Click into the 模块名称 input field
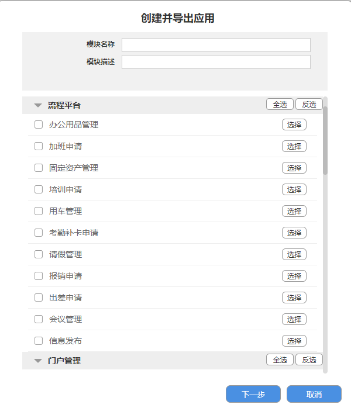This screenshot has width=351, height=408. pyautogui.click(x=216, y=45)
